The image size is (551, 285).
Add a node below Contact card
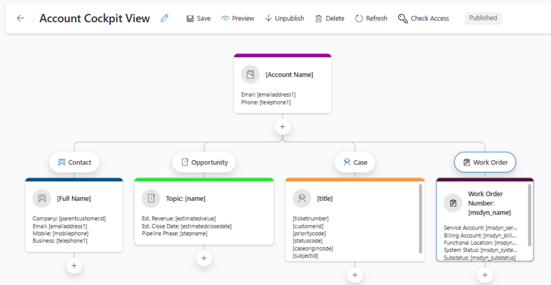pos(74,265)
